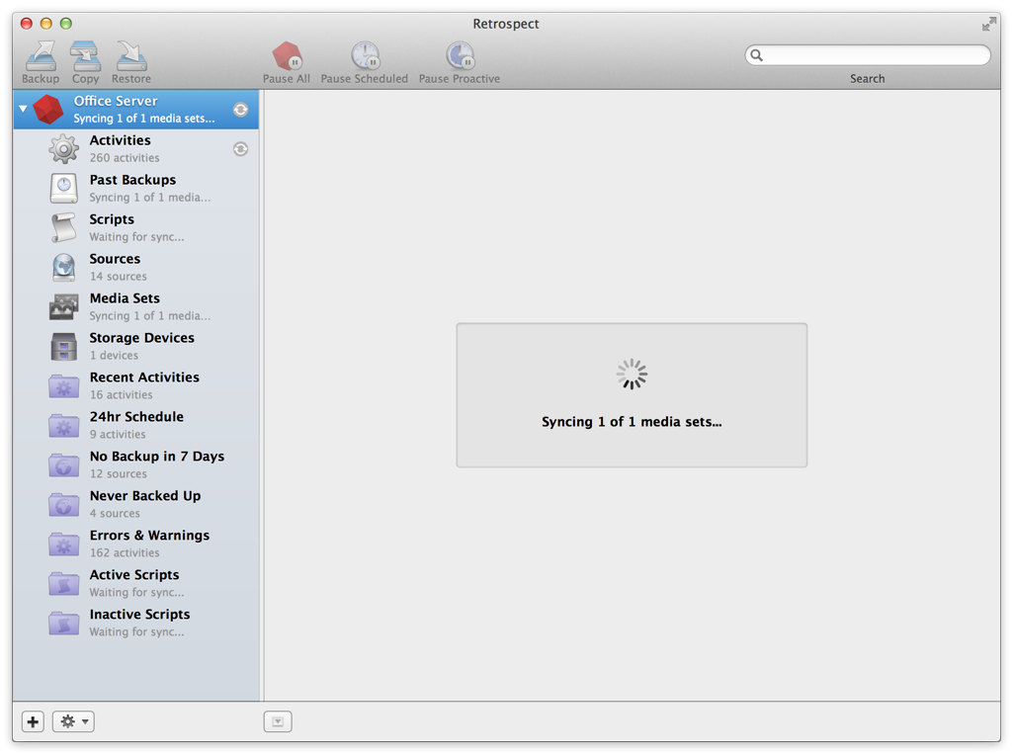Click the '162 activities' subtitle text

[x=125, y=552]
